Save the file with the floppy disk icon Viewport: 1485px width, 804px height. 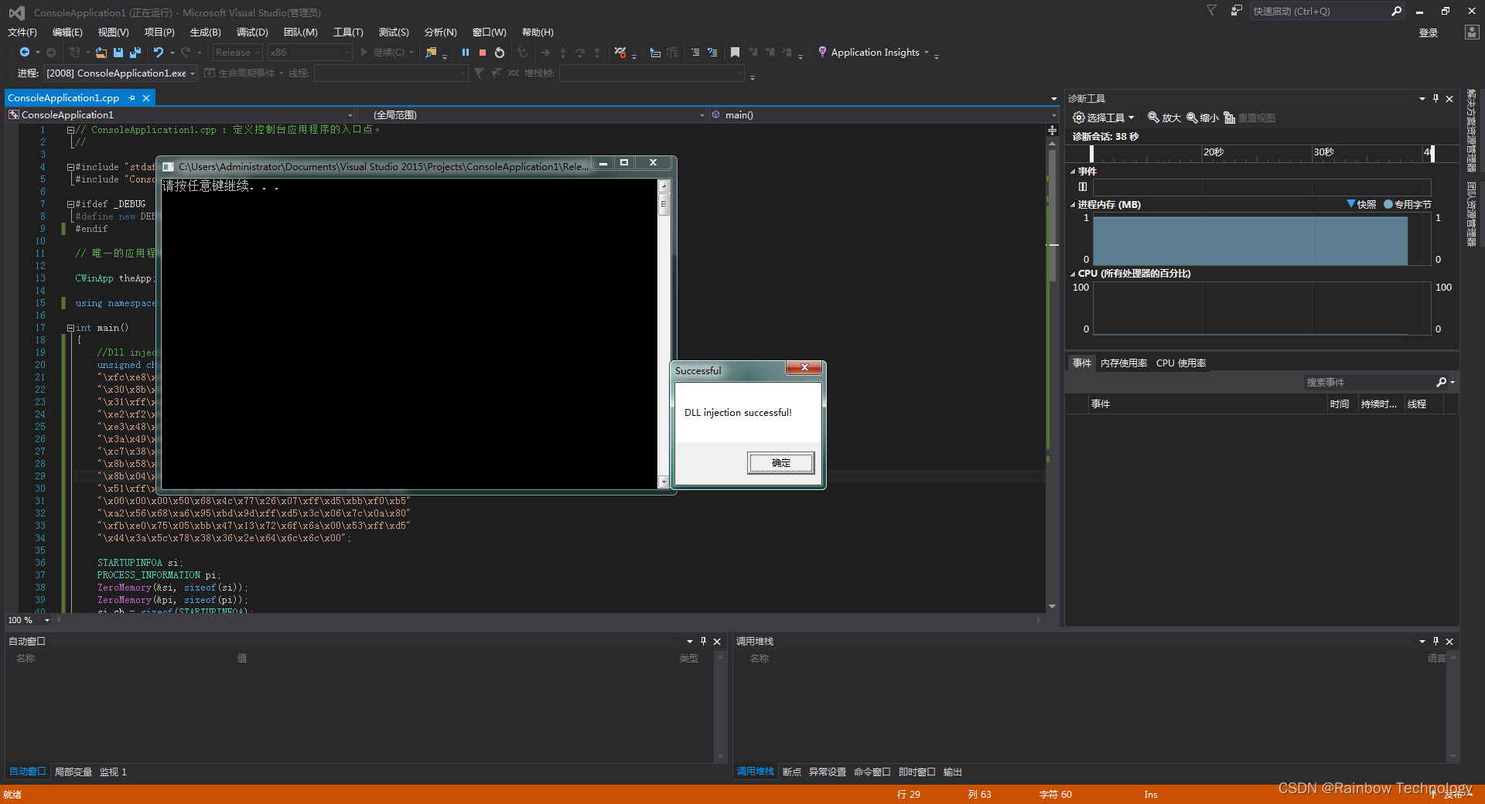pyautogui.click(x=118, y=53)
